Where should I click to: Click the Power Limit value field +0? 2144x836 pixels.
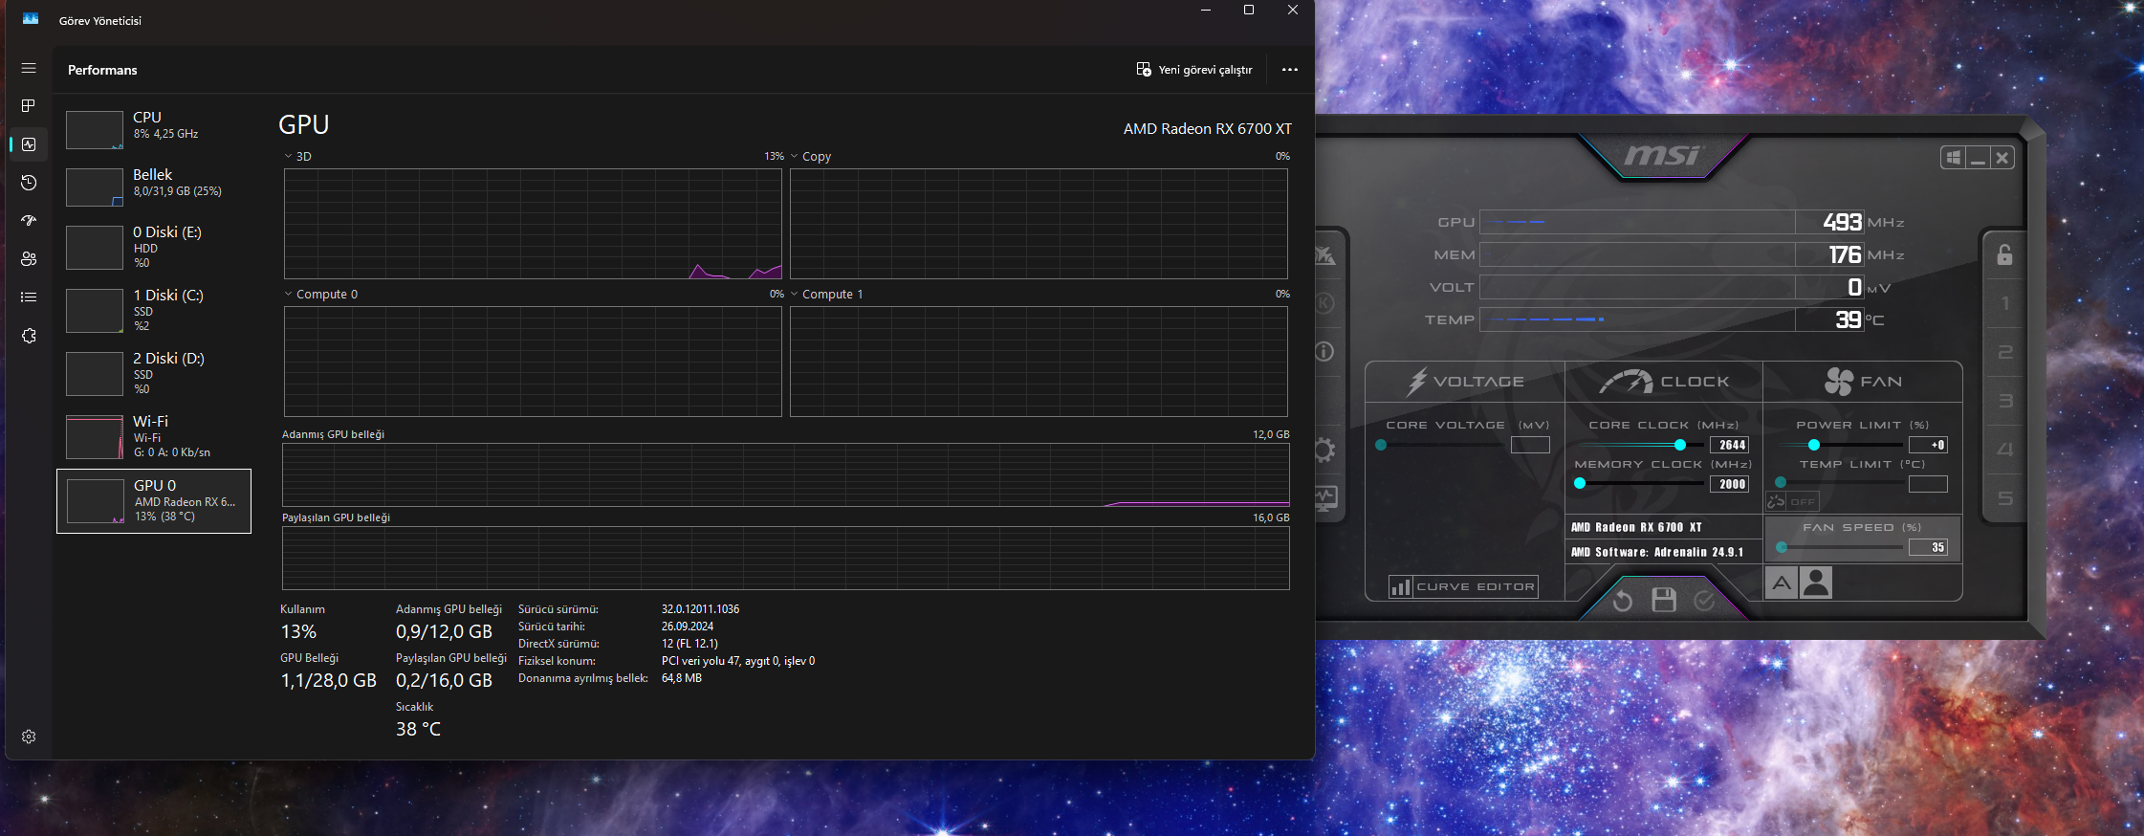point(1928,445)
